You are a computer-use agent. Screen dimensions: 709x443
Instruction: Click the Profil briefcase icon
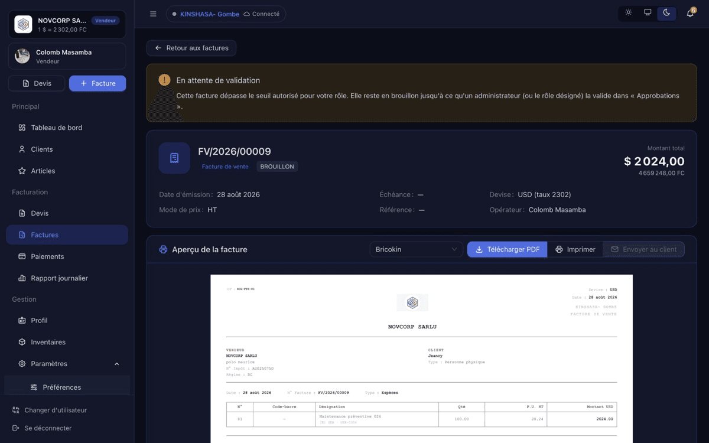22,320
